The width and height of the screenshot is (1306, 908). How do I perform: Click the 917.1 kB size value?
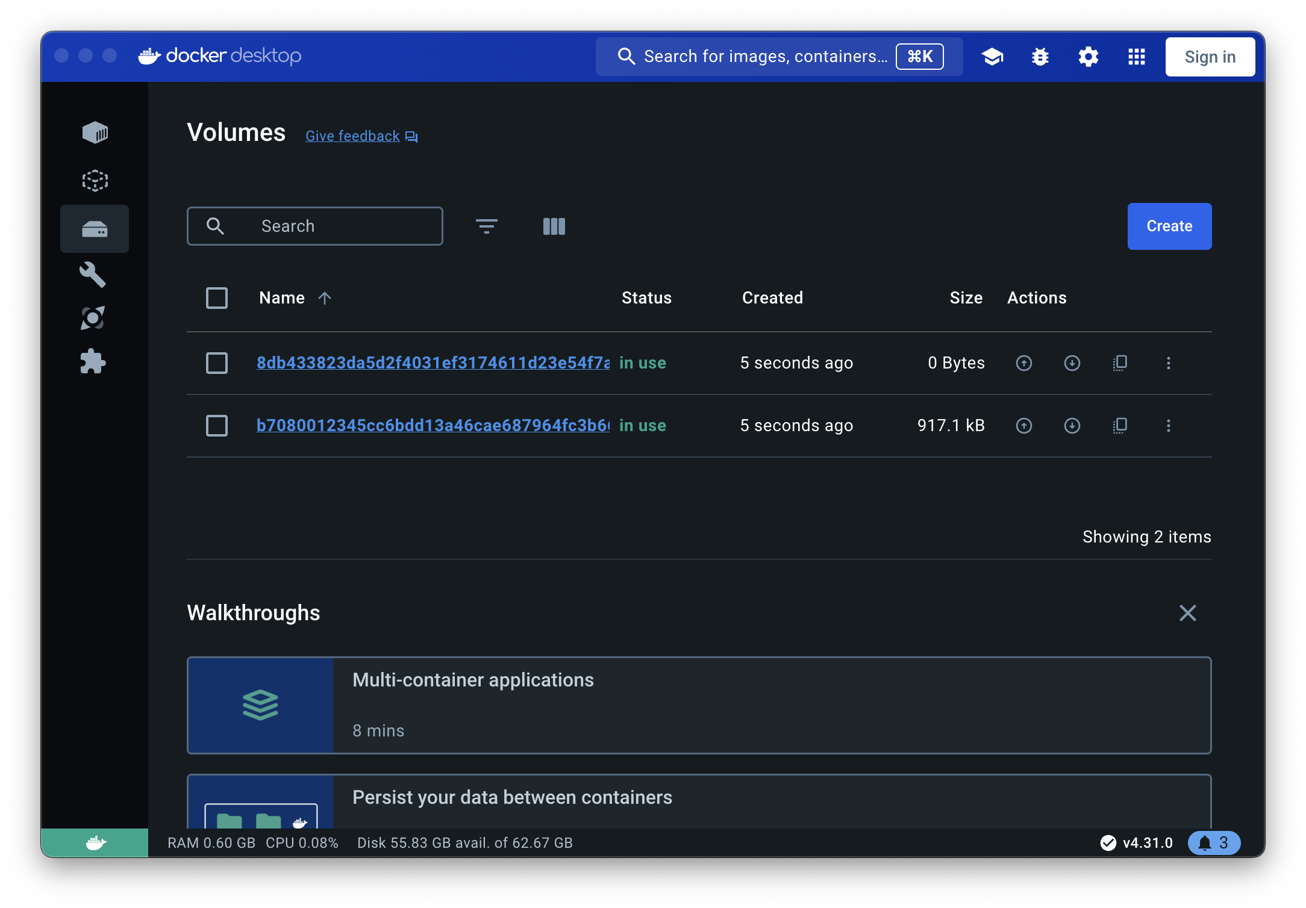[951, 426]
